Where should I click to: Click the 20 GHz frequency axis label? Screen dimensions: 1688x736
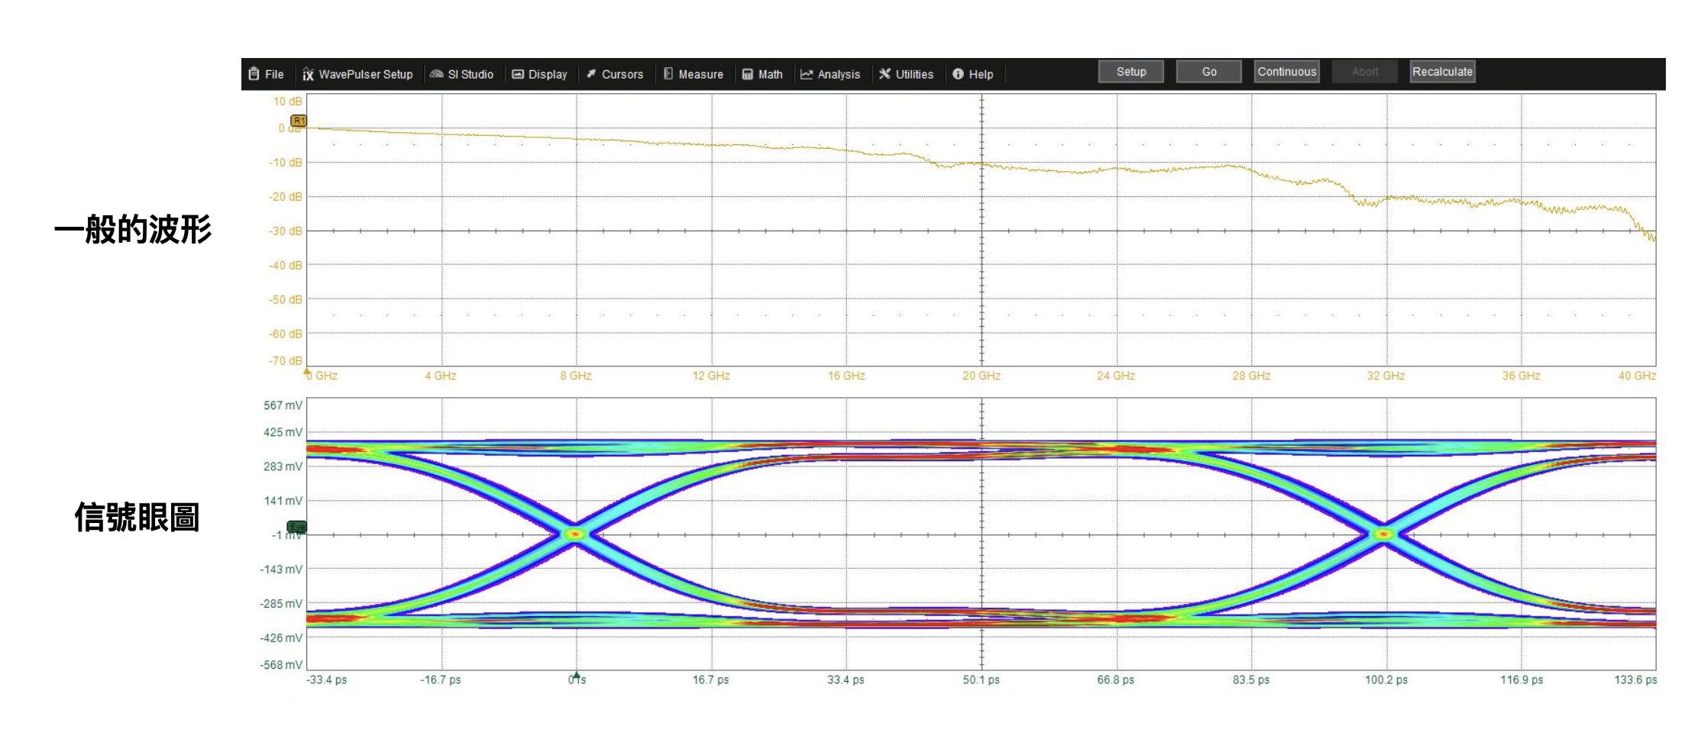[981, 376]
